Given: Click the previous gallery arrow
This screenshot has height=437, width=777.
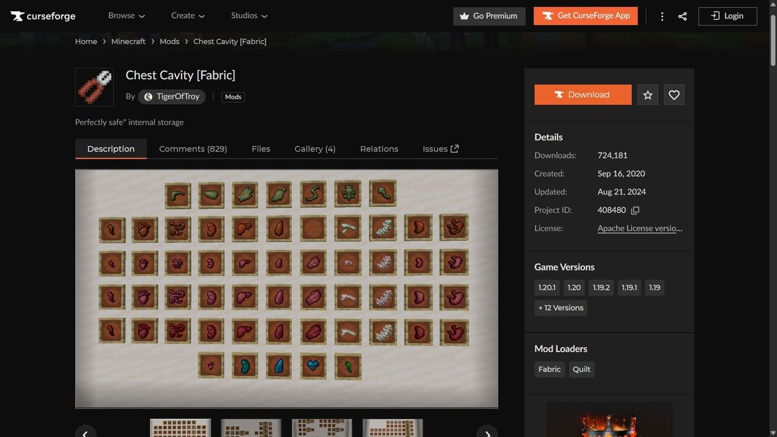Looking at the screenshot, I should pos(85,432).
